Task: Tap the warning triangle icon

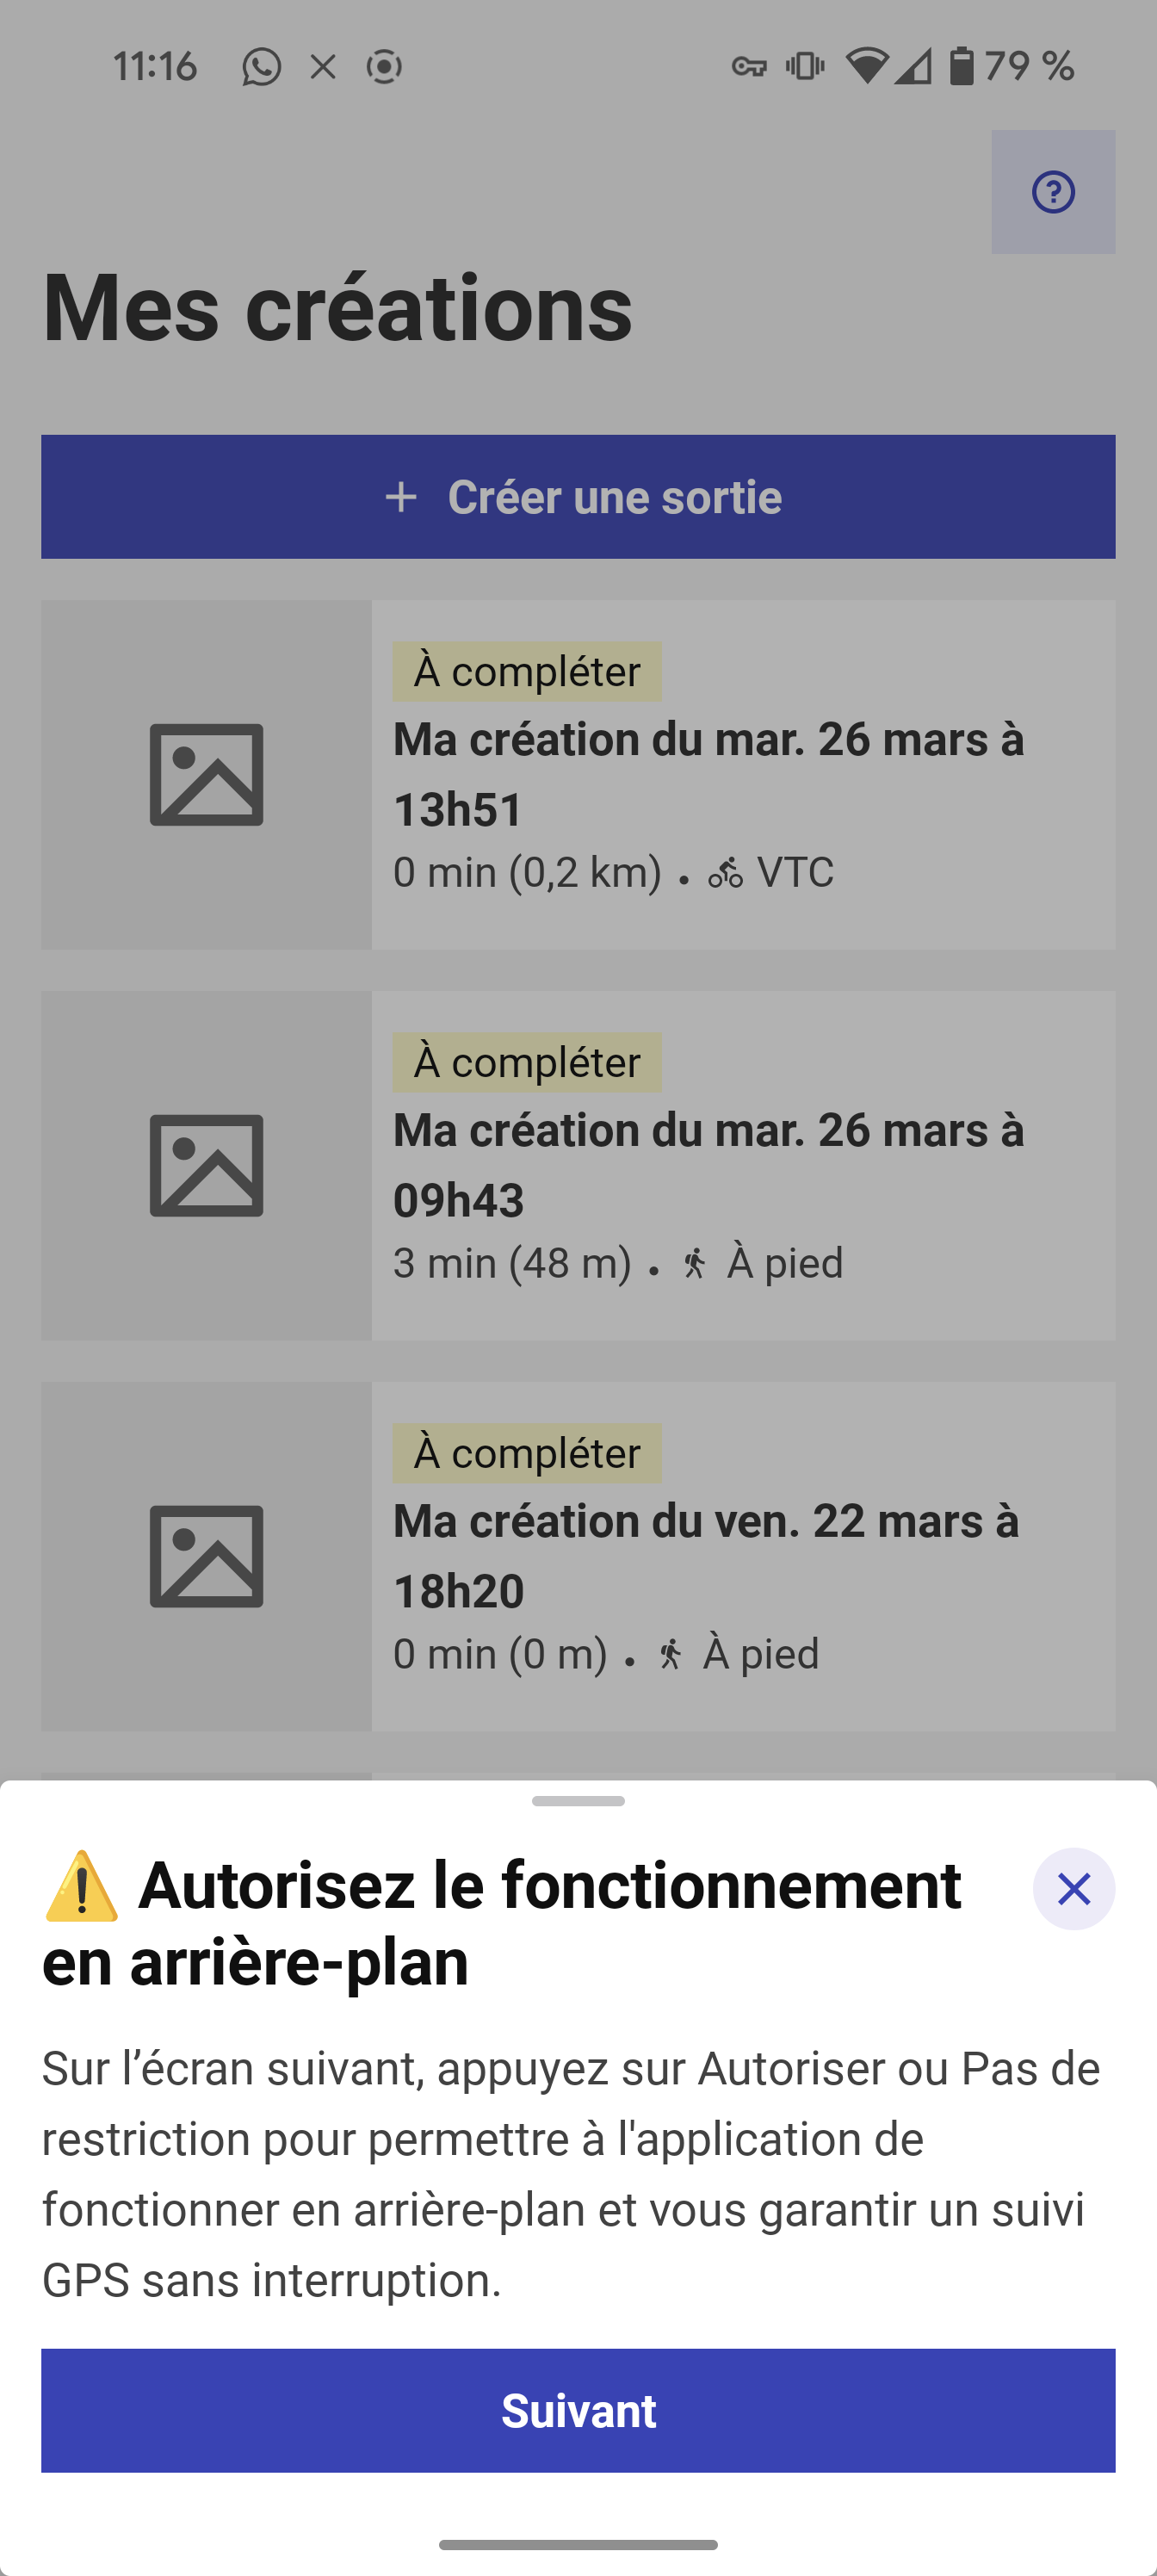Action: (x=82, y=1887)
